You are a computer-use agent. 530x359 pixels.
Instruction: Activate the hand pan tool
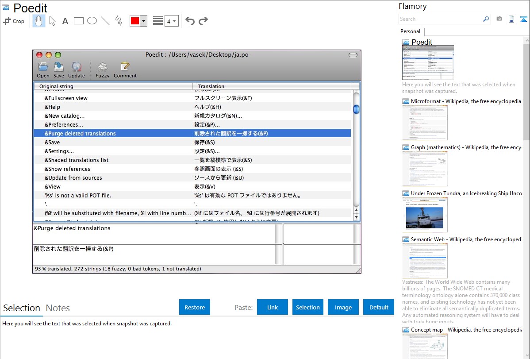point(39,21)
